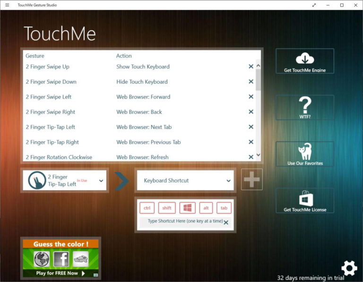
Task: Click the globe icon in the ad
Action: pos(42,259)
